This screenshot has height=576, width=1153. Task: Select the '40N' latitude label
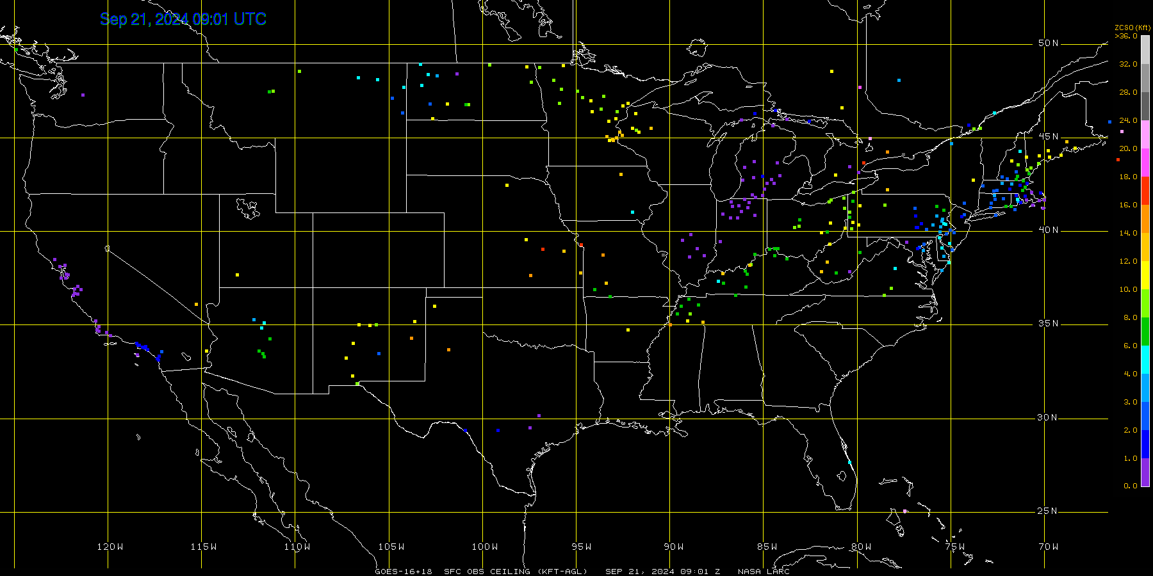1049,230
